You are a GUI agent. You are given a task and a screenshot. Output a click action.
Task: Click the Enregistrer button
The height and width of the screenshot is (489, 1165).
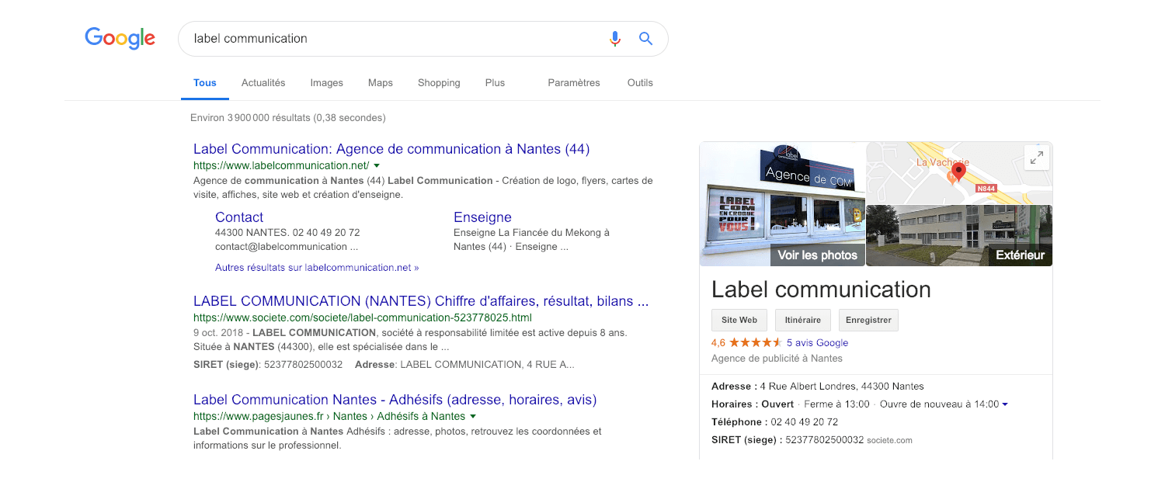pos(869,320)
